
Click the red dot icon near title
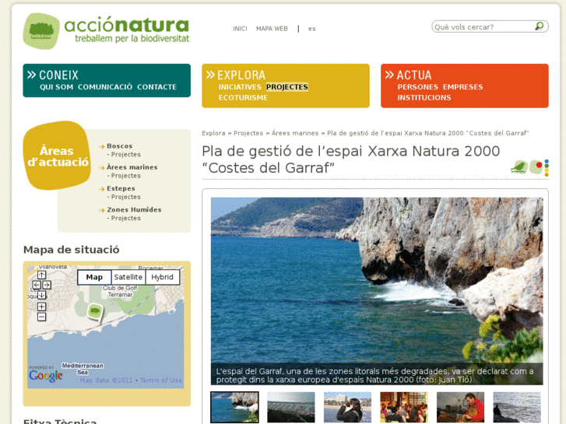(536, 167)
